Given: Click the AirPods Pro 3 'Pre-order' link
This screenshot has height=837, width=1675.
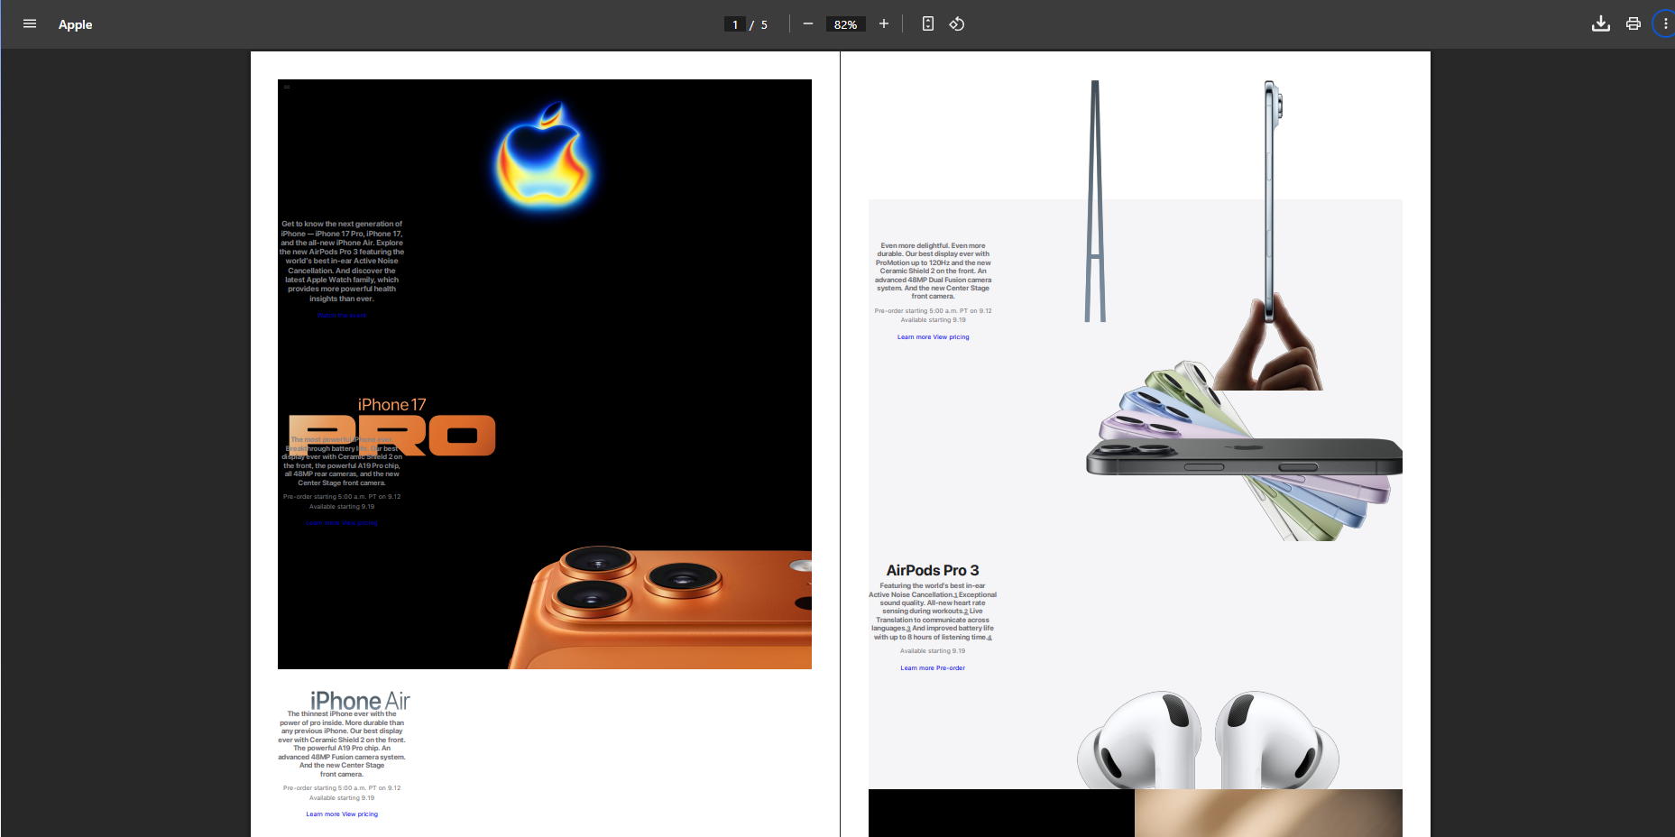Looking at the screenshot, I should pyautogui.click(x=951, y=668).
